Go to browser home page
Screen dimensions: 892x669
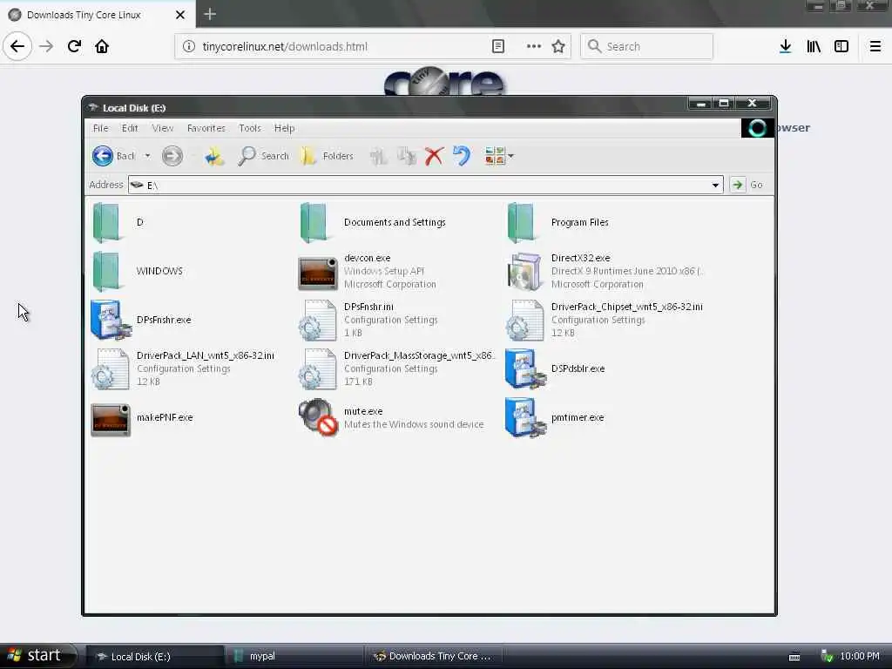tap(102, 46)
